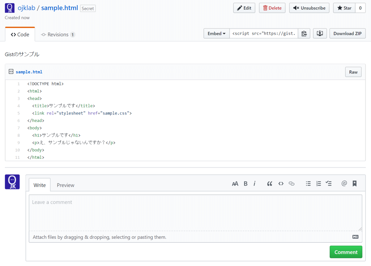The width and height of the screenshot is (371, 266).
Task: Submit with the green Comment button
Action: pos(346,252)
